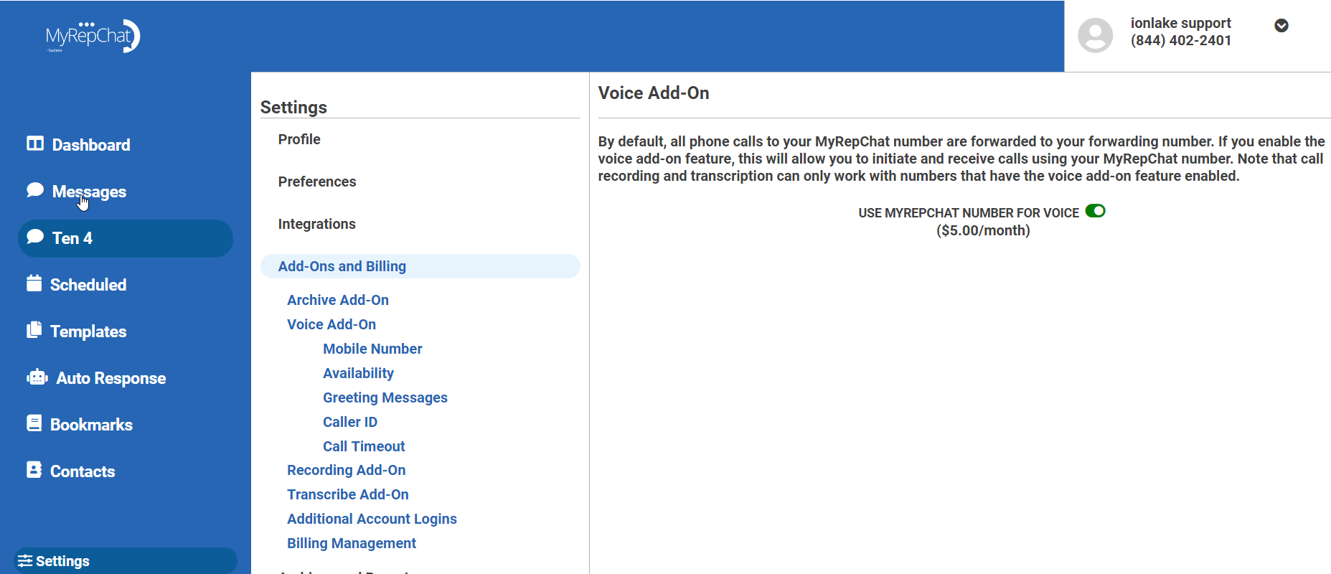Open Call Timeout settings
The height and width of the screenshot is (574, 1331).
pyautogui.click(x=364, y=446)
